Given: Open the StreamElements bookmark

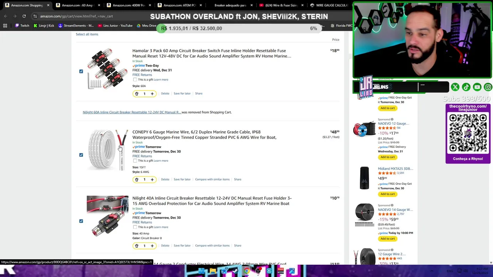Looking at the screenshot, I should click(x=76, y=26).
